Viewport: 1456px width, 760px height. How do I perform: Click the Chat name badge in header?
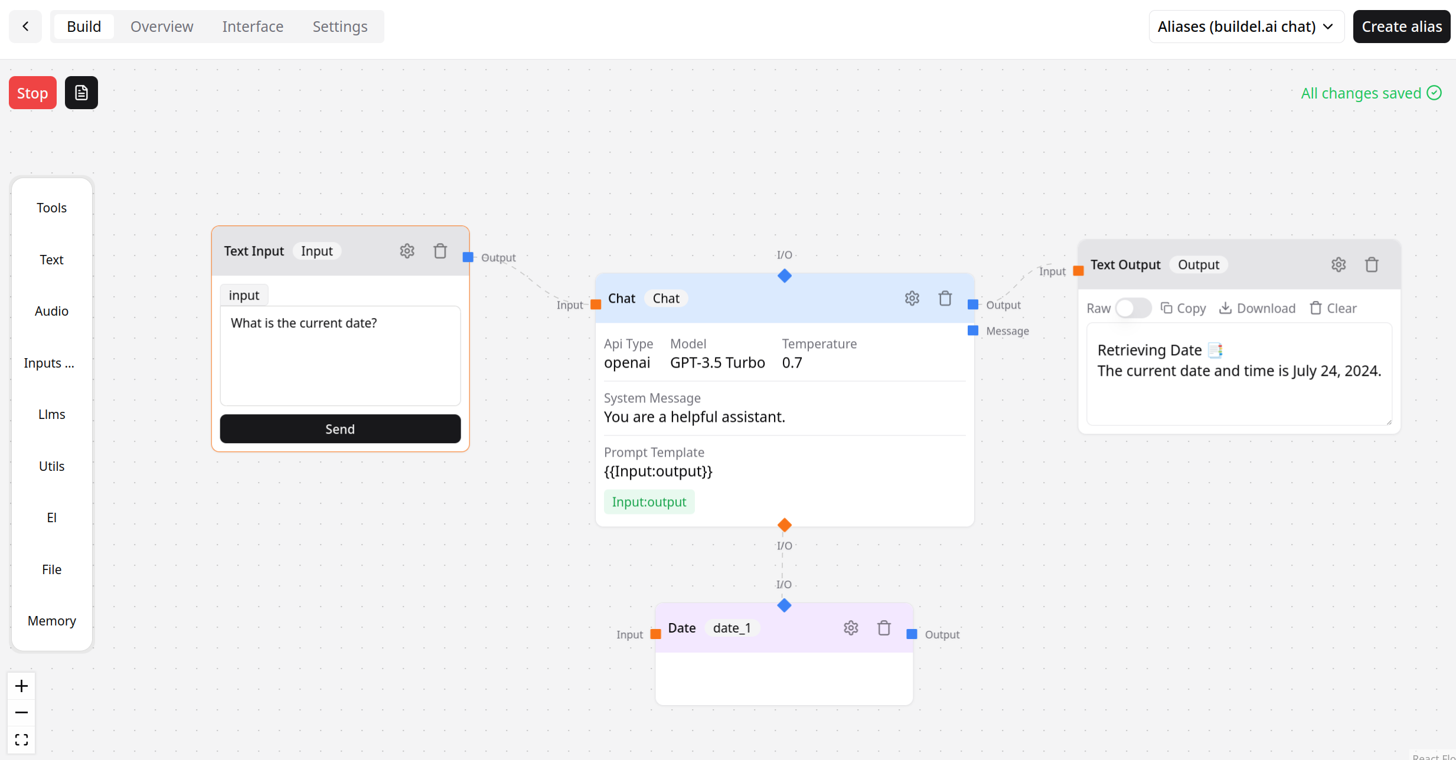pos(666,299)
